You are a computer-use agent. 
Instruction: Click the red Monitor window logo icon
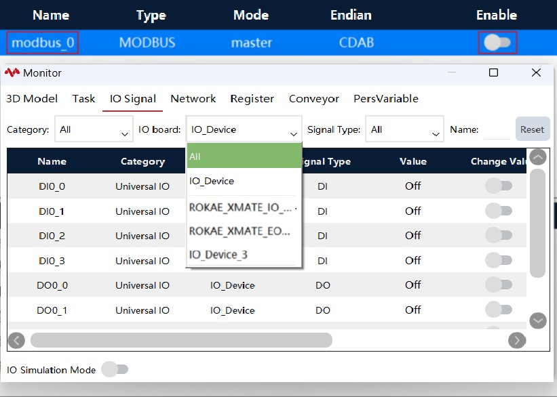(12, 72)
